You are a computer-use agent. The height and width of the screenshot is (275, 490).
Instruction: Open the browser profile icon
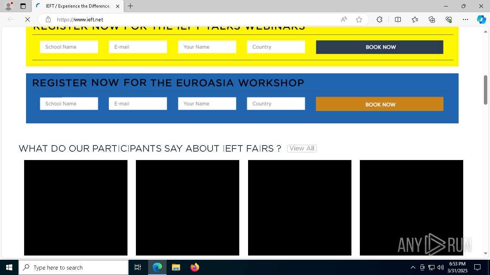click(x=8, y=6)
